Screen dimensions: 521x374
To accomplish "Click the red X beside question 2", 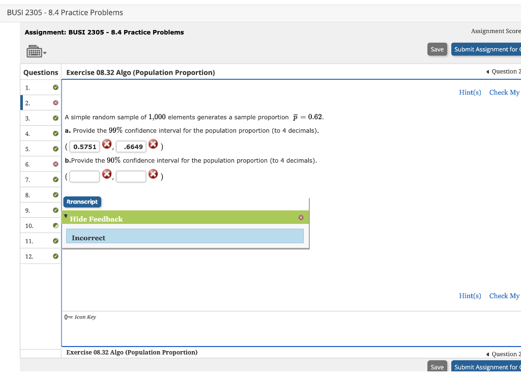I will click(55, 102).
